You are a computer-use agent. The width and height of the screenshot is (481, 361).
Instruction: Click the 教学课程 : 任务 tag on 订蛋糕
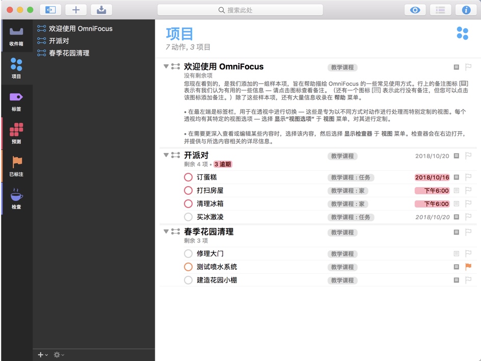click(351, 177)
